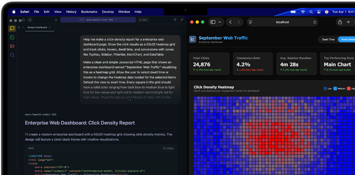Click the High legend color swatch
The image size is (355, 175).
pyautogui.click(x=349, y=88)
